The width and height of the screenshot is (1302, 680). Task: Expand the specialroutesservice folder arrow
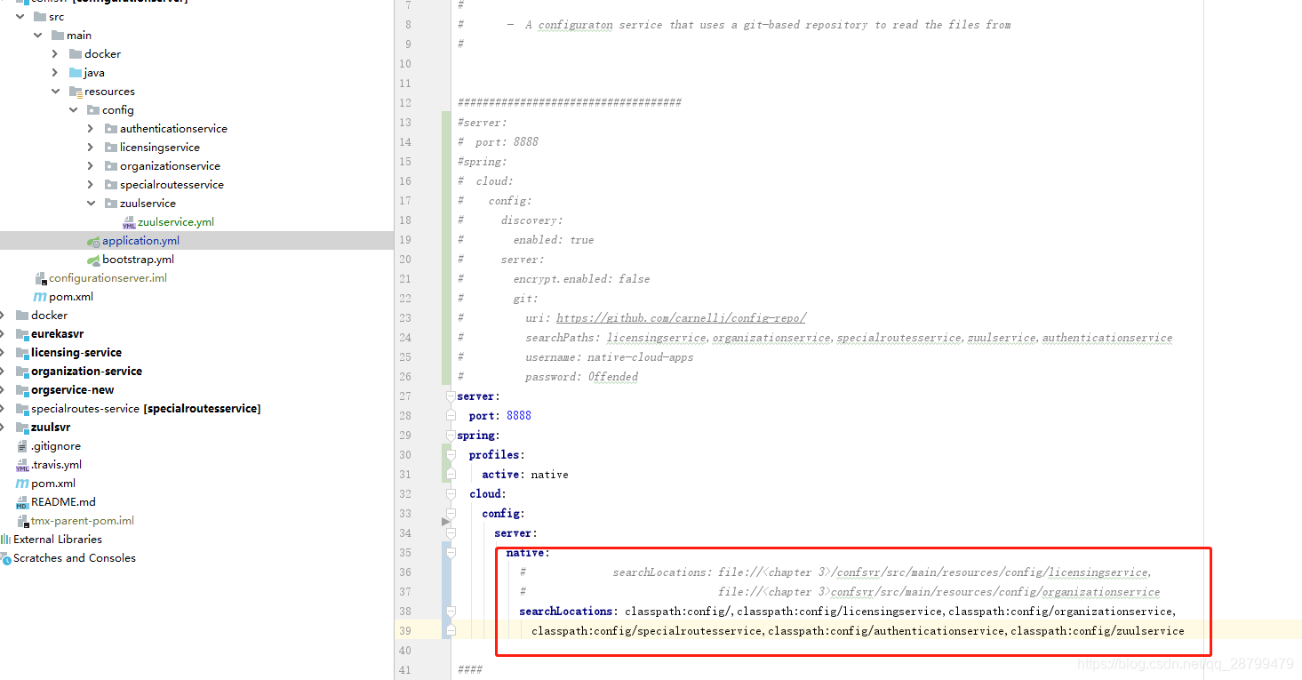point(91,185)
